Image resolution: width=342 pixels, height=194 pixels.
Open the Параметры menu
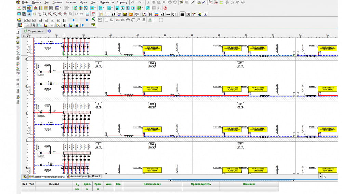click(107, 2)
